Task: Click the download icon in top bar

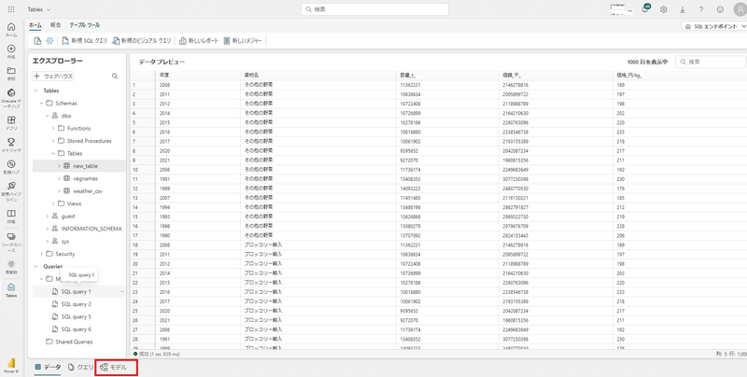Action: (683, 9)
